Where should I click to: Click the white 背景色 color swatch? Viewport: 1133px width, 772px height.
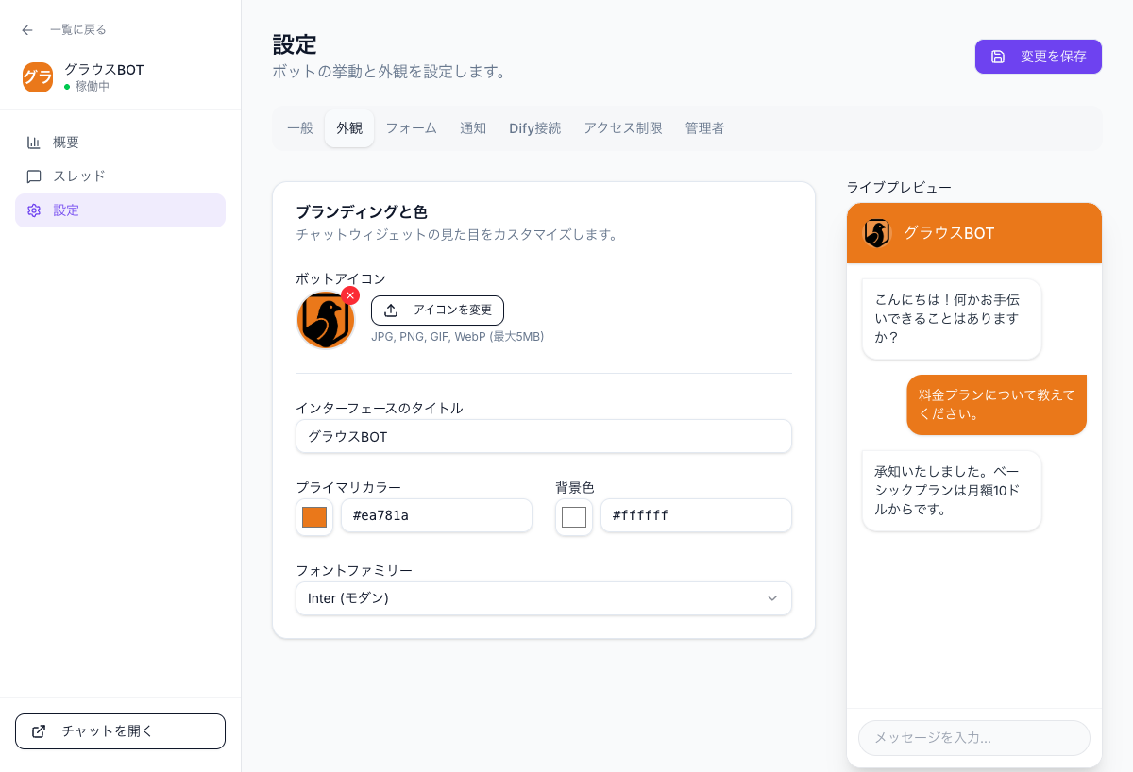(x=574, y=515)
